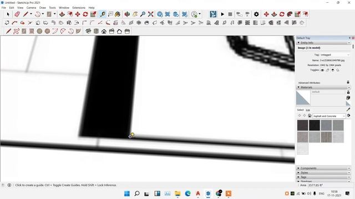355x199 pixels.
Task: Select the Offset tool
Action: pos(70,14)
